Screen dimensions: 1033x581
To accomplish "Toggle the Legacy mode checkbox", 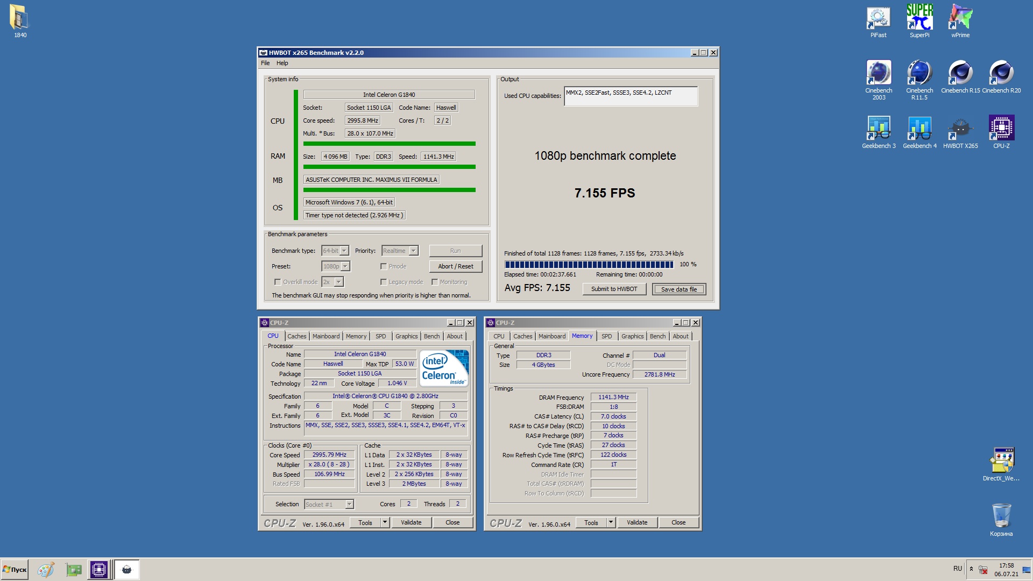I will coord(384,282).
